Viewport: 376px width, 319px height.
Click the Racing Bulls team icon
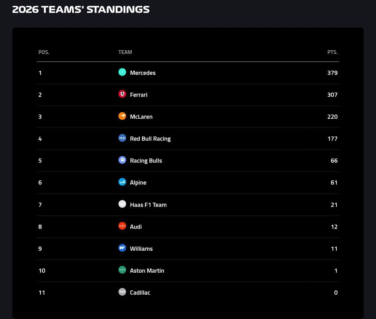(122, 160)
